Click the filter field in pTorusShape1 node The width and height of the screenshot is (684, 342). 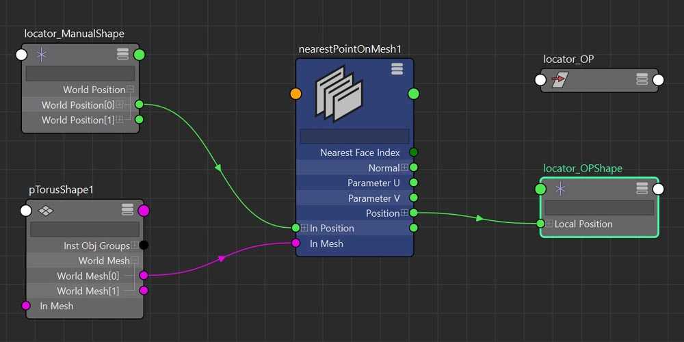coord(85,229)
